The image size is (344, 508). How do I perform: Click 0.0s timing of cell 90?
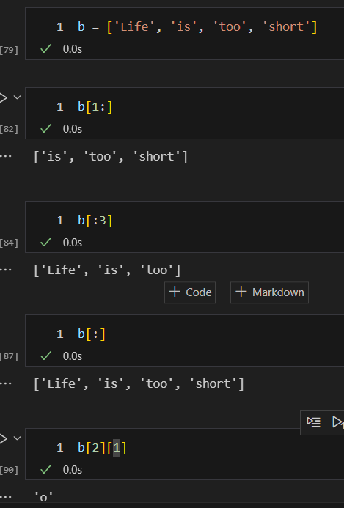tap(73, 470)
